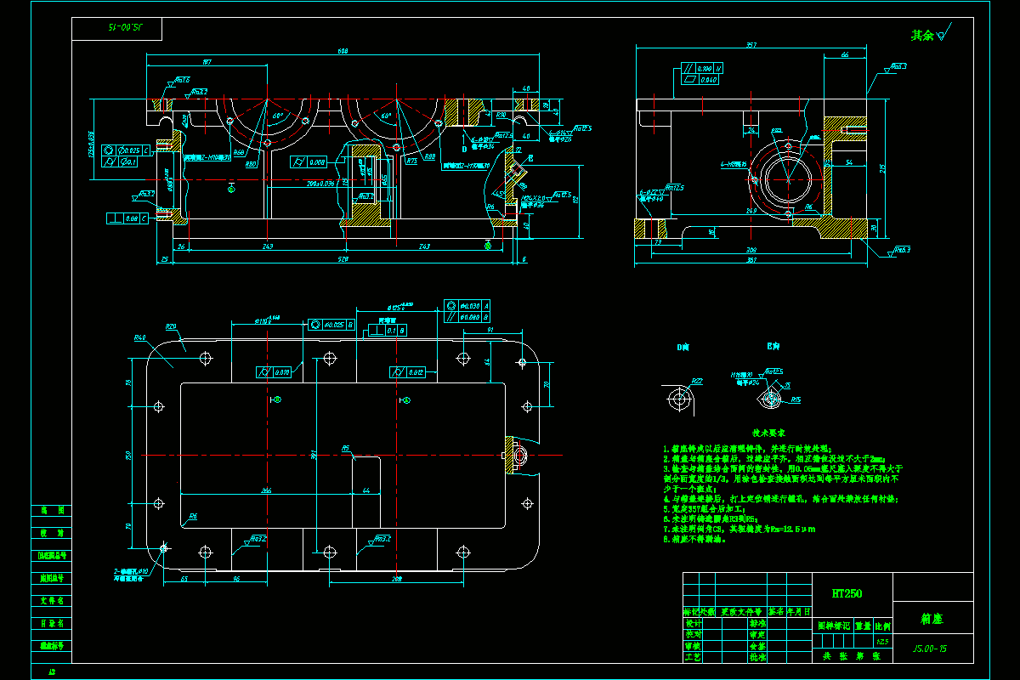Click the 309 dimension under side view

[x=751, y=252]
